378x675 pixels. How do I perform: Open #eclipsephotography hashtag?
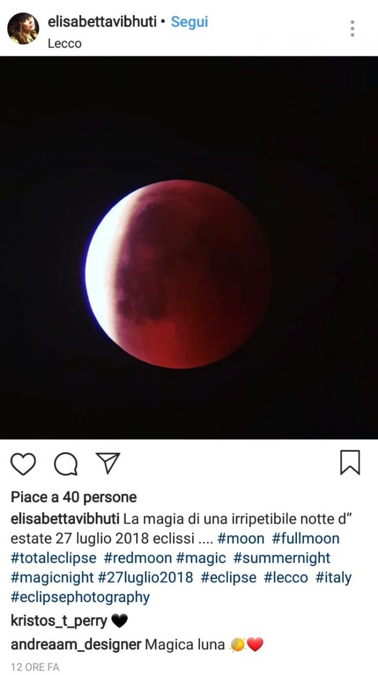(80, 597)
